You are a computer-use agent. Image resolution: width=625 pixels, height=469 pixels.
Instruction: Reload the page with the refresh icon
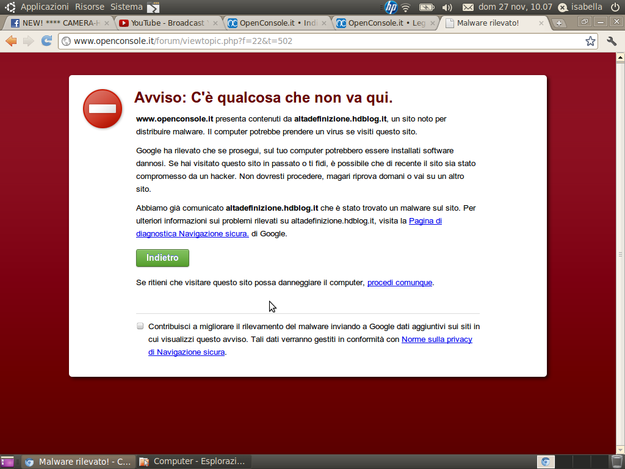click(x=46, y=41)
